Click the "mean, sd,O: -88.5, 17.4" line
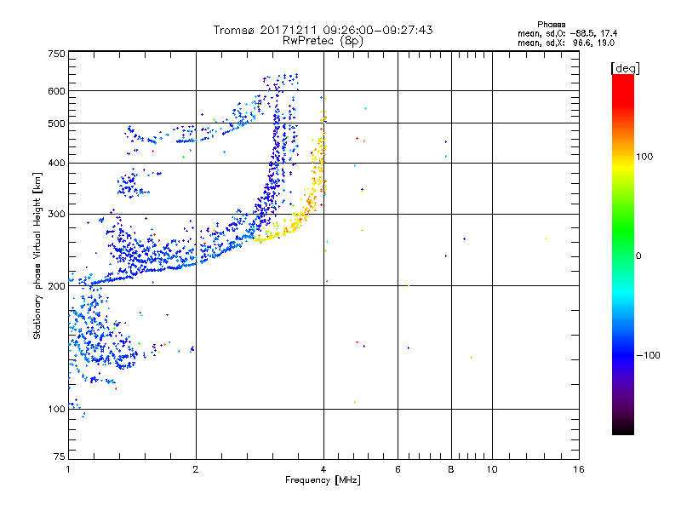 [567, 33]
